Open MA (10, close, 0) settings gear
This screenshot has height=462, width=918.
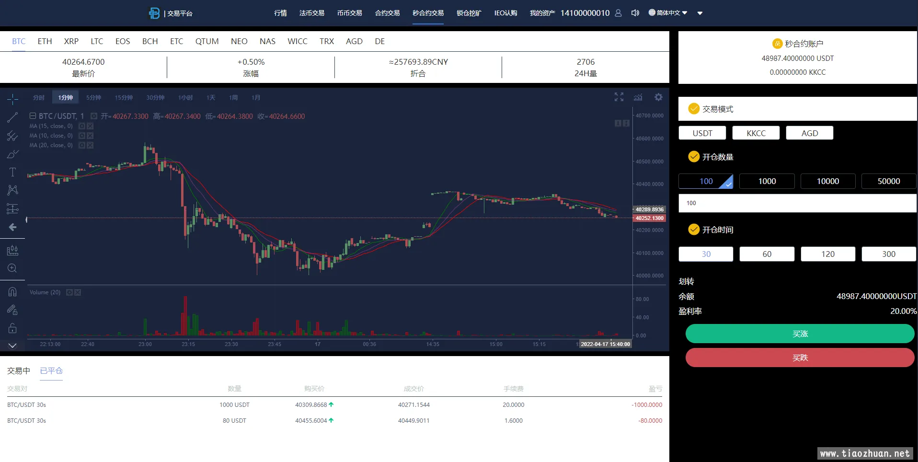tap(82, 136)
